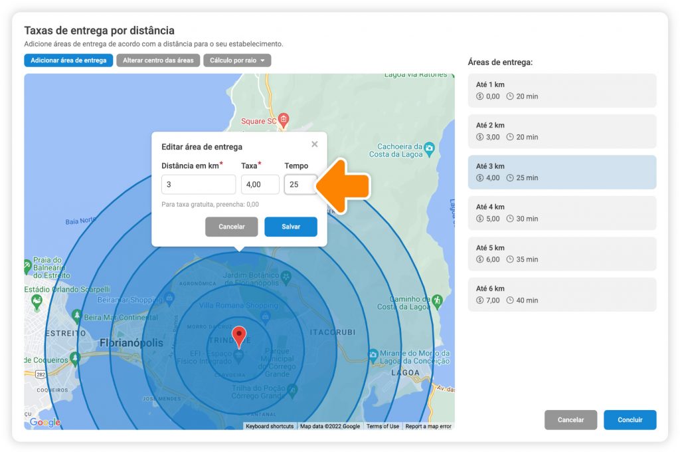Click the bottom Cancelar button beside Concluir

click(x=570, y=419)
